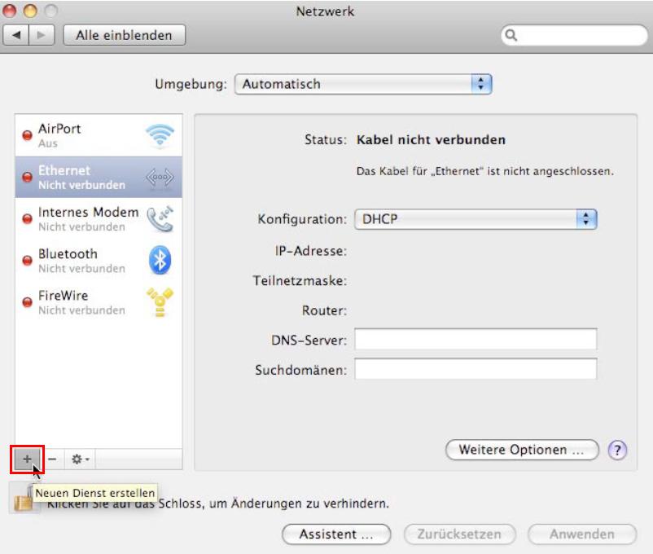
Task: Go back with the left arrow button
Action: 16,35
